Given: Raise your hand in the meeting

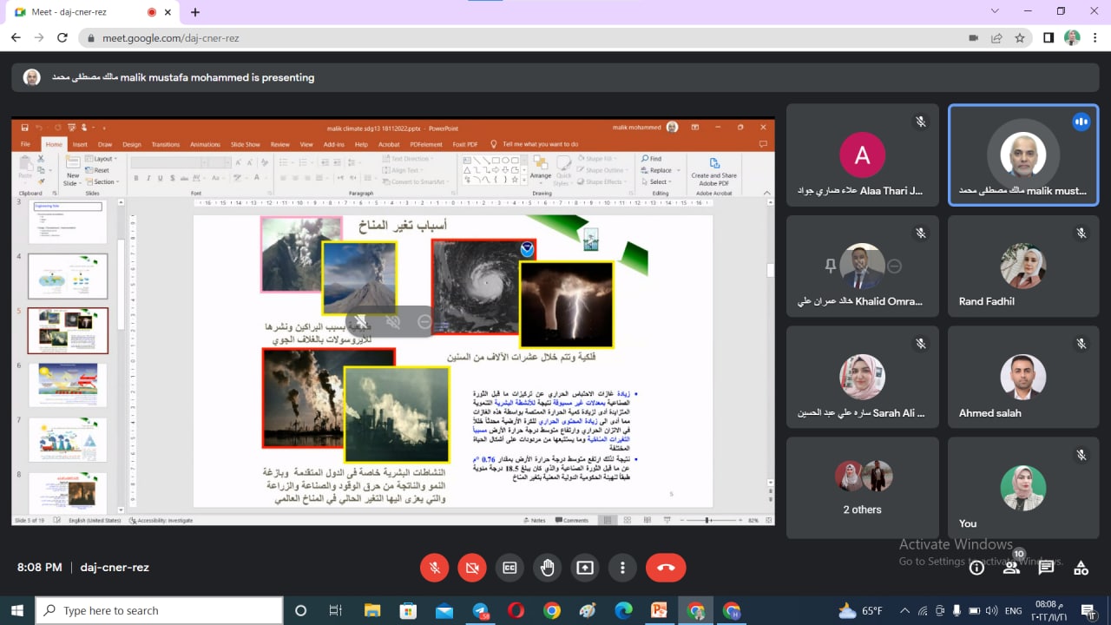Looking at the screenshot, I should (547, 568).
